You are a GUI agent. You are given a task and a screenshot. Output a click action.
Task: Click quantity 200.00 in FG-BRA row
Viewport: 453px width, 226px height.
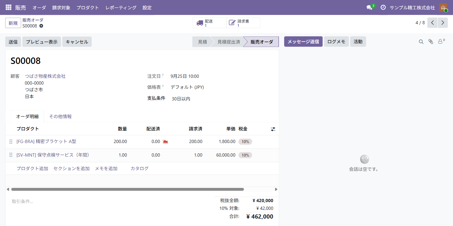point(120,141)
